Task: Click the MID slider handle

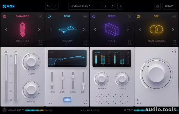Action: coord(62,78)
